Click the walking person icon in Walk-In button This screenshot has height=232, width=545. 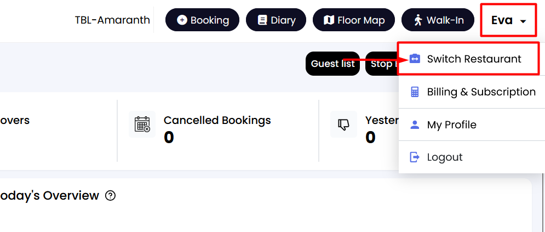pyautogui.click(x=418, y=20)
